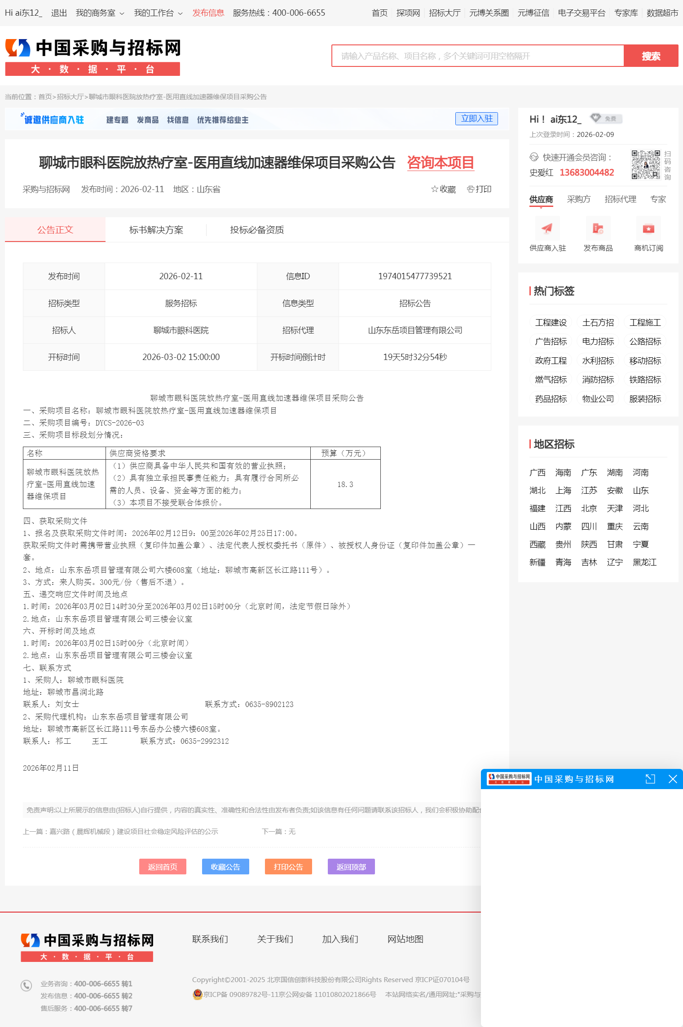Click 网站地图 footer link

[405, 939]
